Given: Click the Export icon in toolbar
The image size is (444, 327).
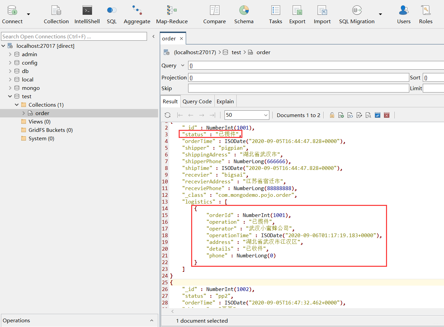Looking at the screenshot, I should coord(297,15).
